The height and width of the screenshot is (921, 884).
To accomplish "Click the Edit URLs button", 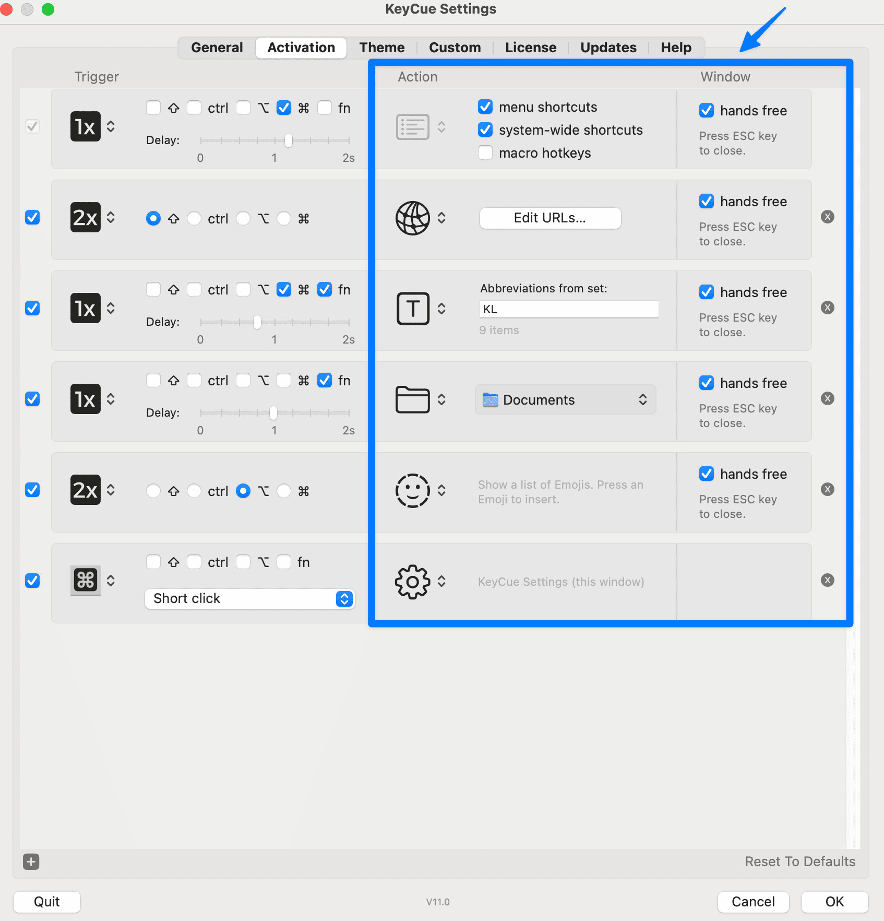I will (x=551, y=218).
